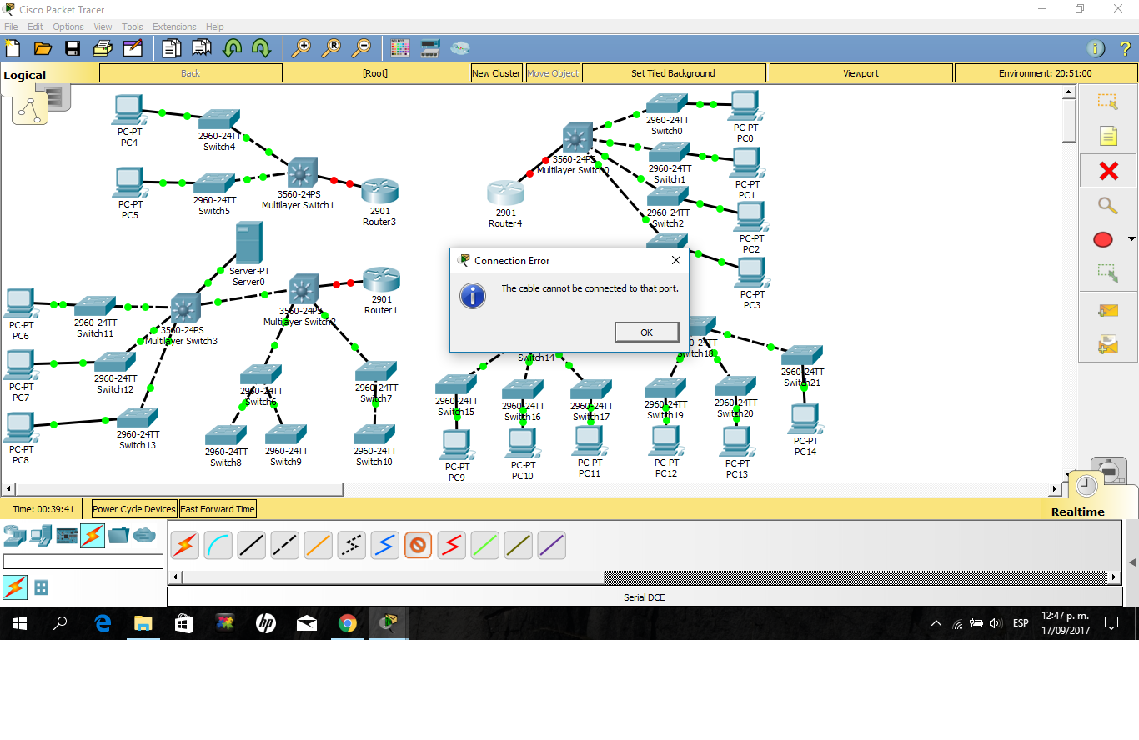1139x740 pixels.
Task: Launch the Activity Wizard icon
Action: 133,48
